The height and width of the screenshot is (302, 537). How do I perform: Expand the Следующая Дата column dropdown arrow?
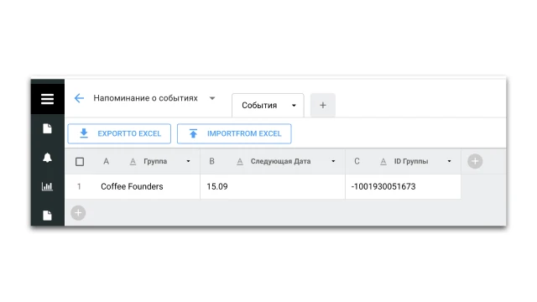pyautogui.click(x=333, y=161)
